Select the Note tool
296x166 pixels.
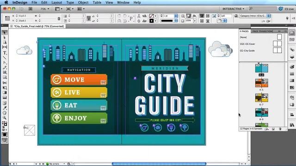[5, 103]
